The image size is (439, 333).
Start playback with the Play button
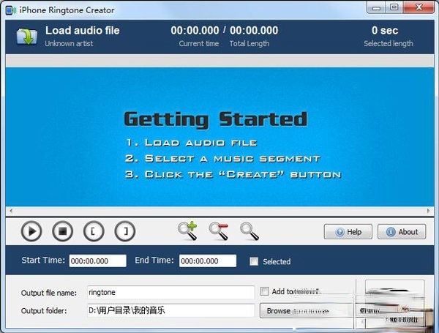point(31,231)
